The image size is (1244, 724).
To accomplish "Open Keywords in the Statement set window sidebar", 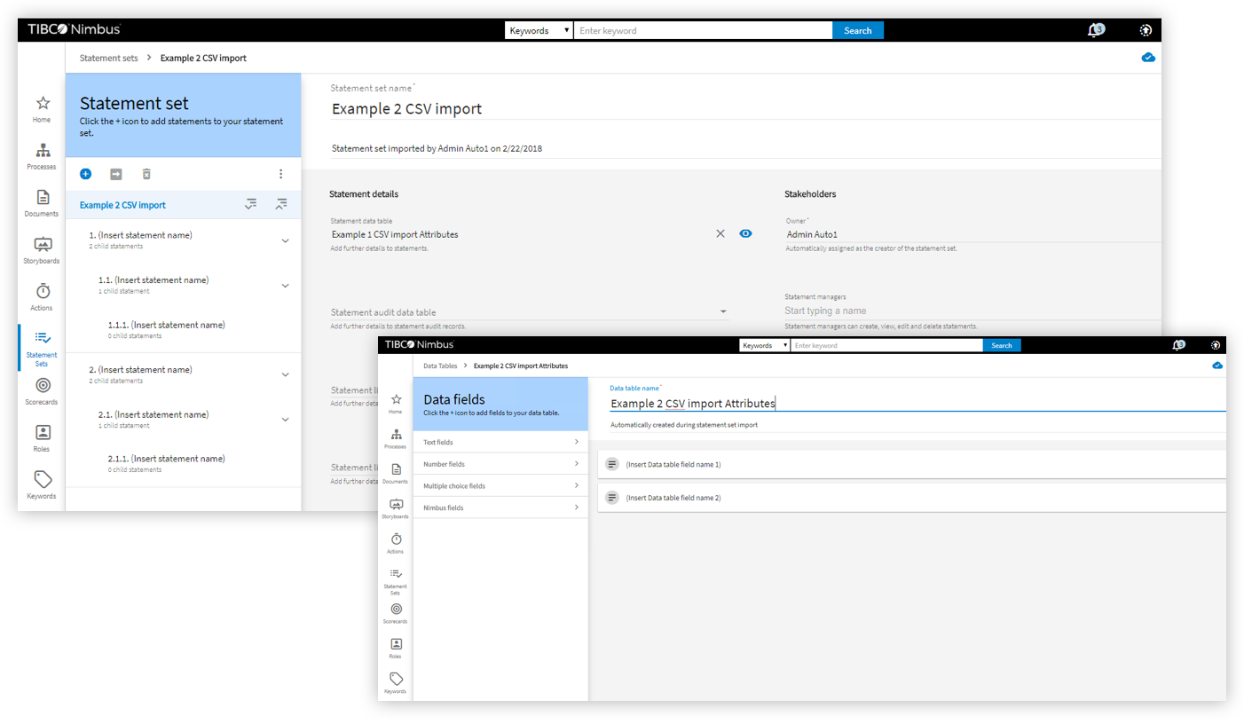I will click(x=42, y=484).
